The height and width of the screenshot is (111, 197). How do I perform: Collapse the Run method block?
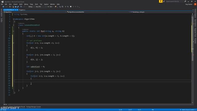pyautogui.click(x=14, y=31)
